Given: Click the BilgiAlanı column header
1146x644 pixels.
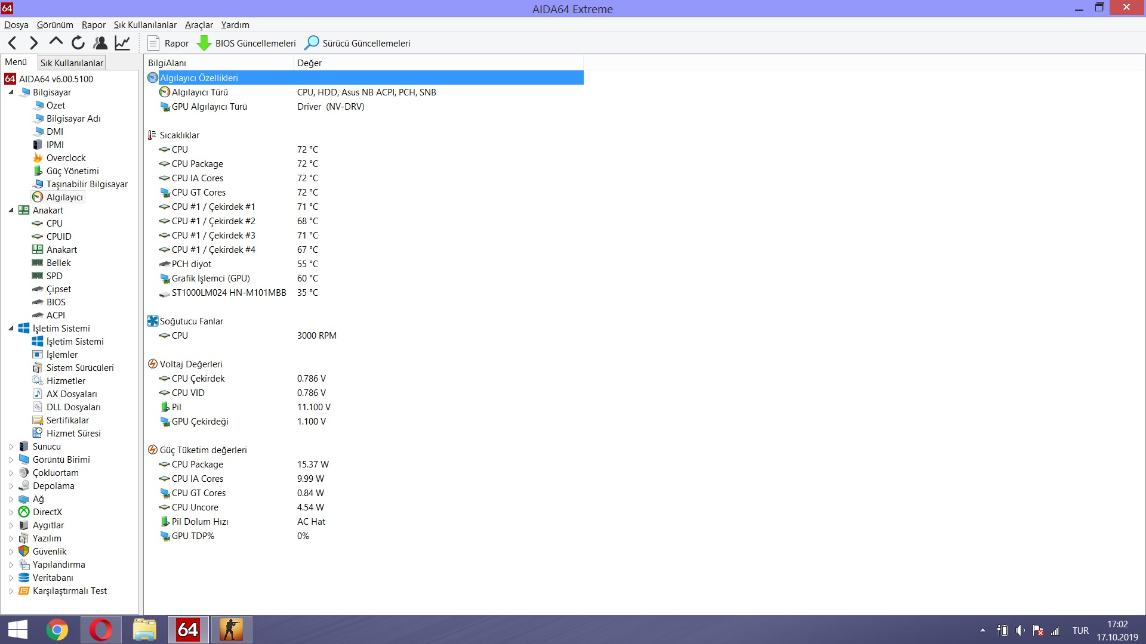Looking at the screenshot, I should 219,63.
